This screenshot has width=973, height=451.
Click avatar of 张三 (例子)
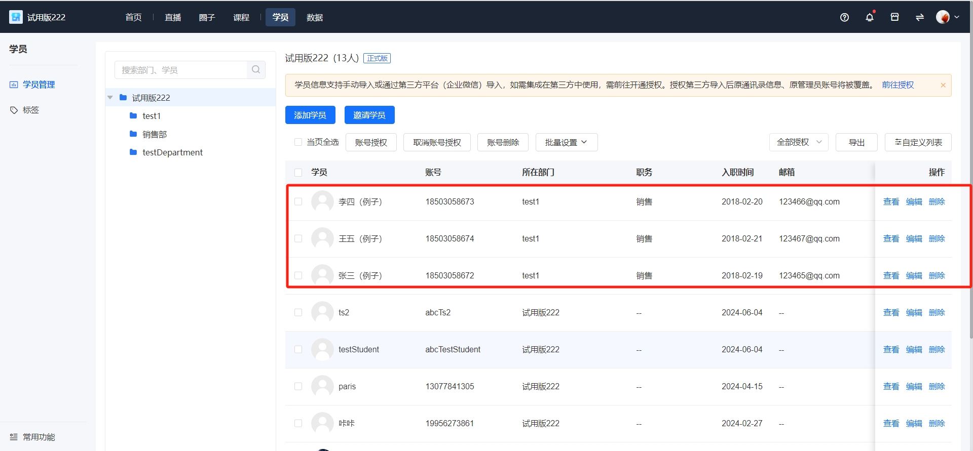point(322,275)
